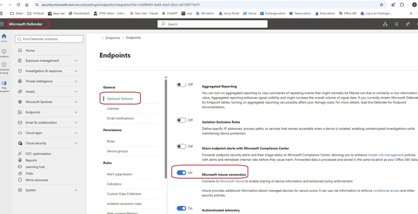Open Custom Data Collection rules
Screen dimensions: 418x214
point(124,194)
